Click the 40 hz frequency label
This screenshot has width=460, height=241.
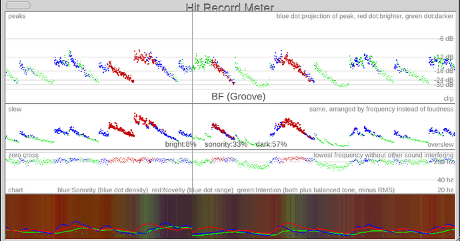click(x=445, y=180)
